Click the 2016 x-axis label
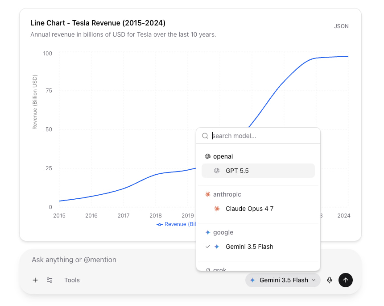Viewport: 384px width, 306px height. coord(91,215)
